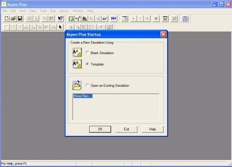The image size is (232, 167).
Task: Open the Data menu
Action: (x=32, y=11)
